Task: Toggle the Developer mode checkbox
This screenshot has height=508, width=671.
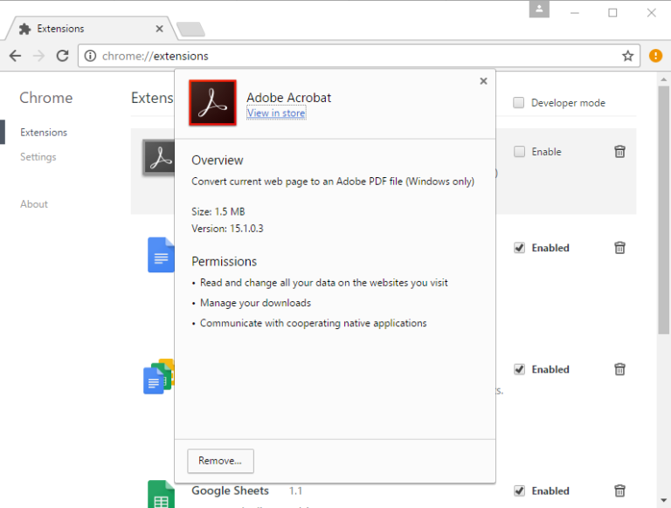Action: pyautogui.click(x=518, y=103)
